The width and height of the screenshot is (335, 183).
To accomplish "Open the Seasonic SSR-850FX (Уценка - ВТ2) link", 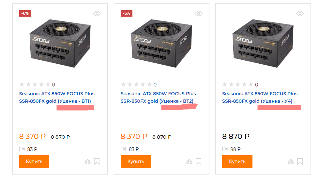I will [x=158, y=97].
